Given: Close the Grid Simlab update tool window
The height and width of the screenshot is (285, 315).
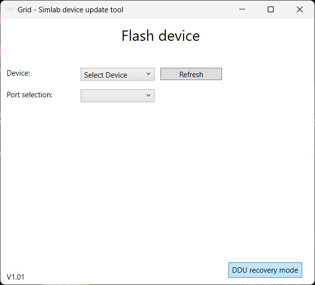Looking at the screenshot, I should (300, 9).
